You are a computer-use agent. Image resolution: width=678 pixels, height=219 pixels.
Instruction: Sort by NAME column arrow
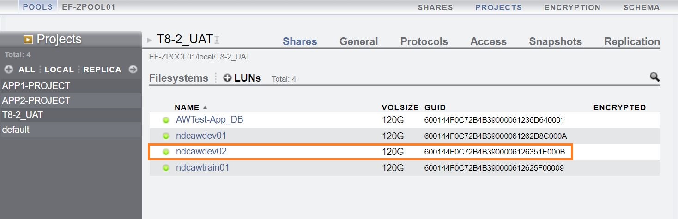pos(204,107)
